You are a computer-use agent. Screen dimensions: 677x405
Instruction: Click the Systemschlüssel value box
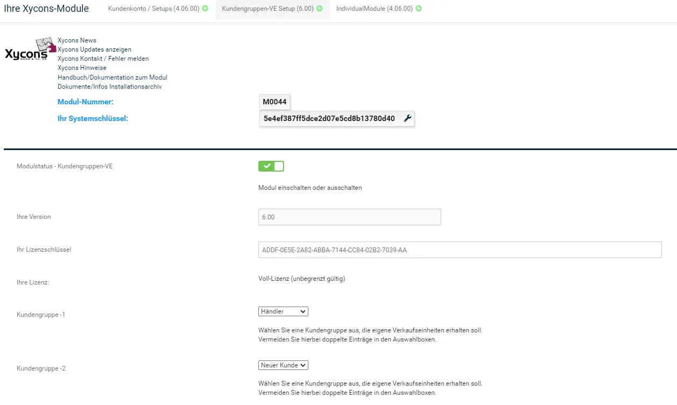[x=337, y=118]
